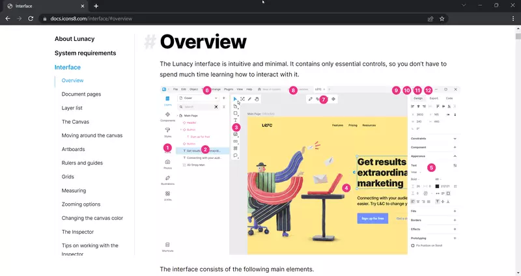
Task: Open the Measuring topic
Action: pos(74,191)
